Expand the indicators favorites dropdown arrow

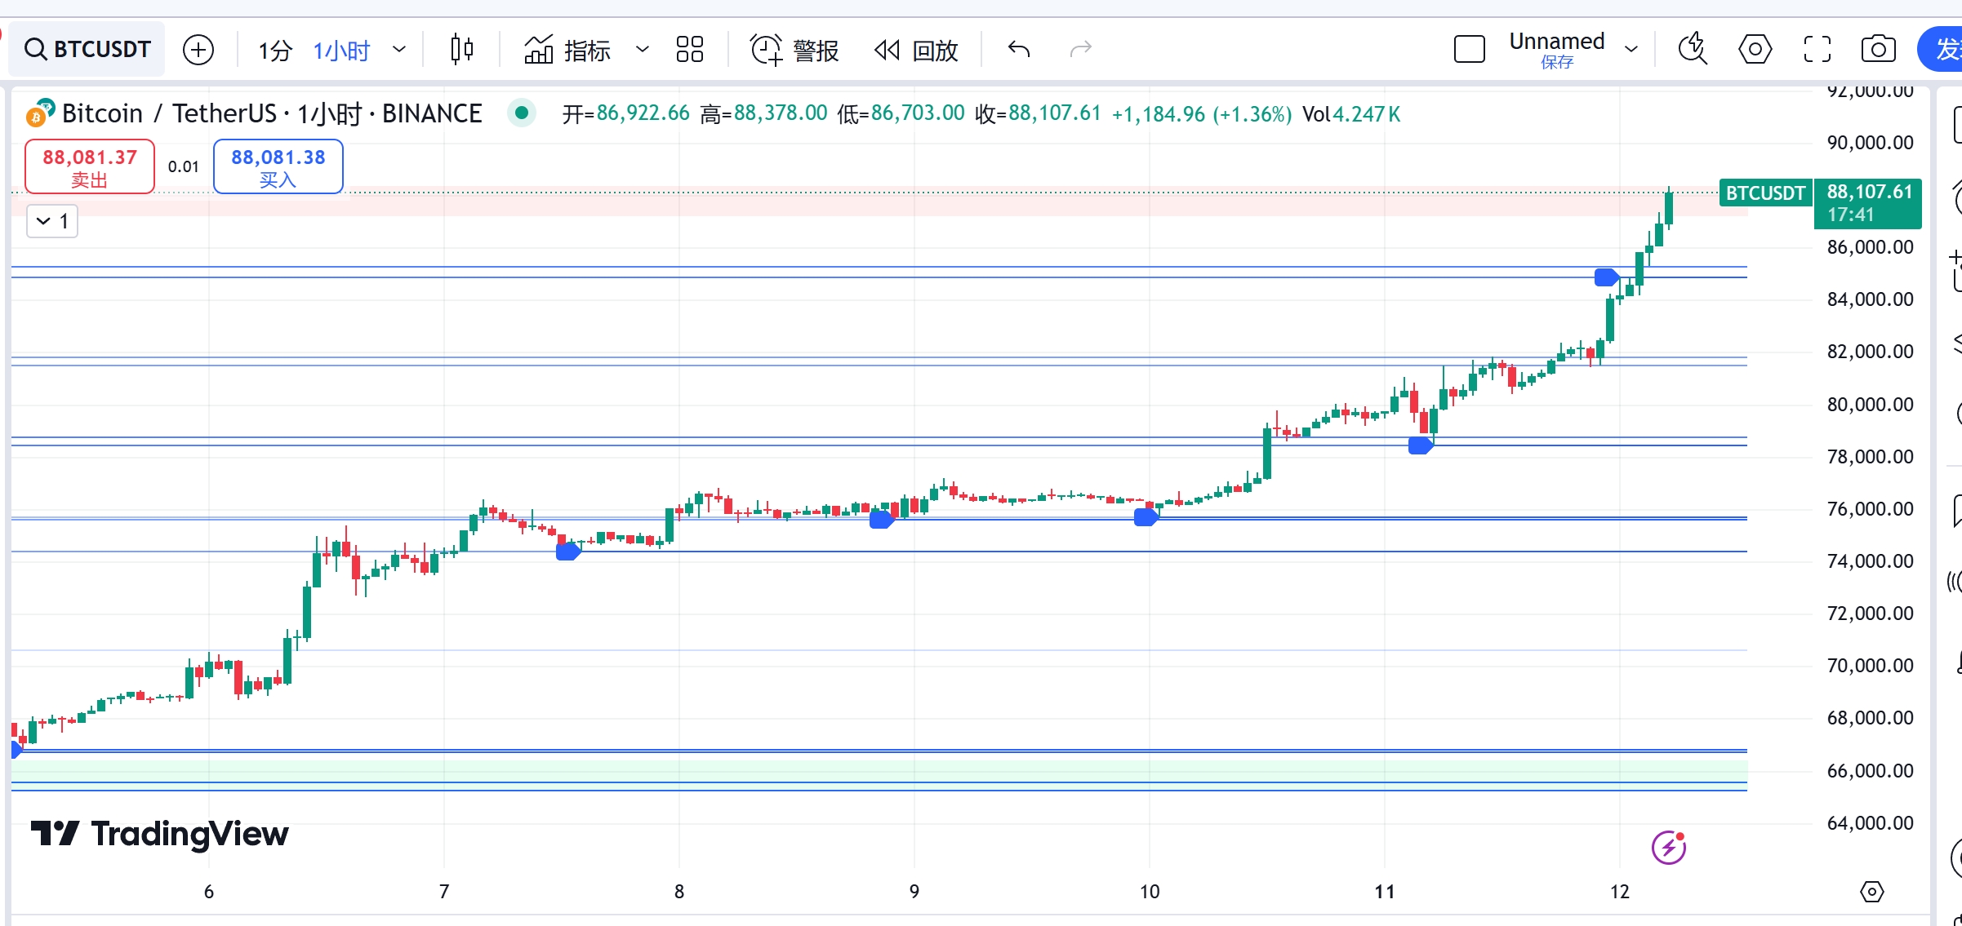point(643,50)
